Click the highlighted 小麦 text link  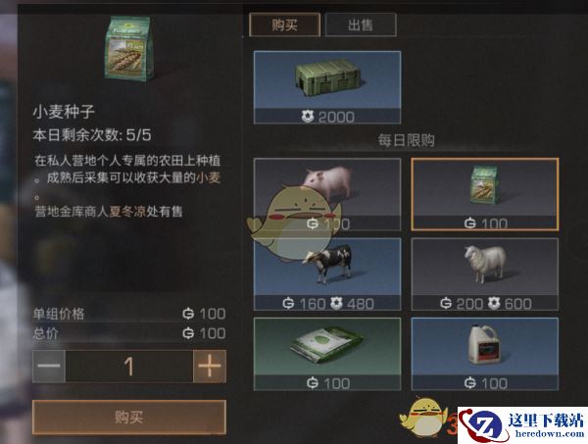(x=208, y=177)
